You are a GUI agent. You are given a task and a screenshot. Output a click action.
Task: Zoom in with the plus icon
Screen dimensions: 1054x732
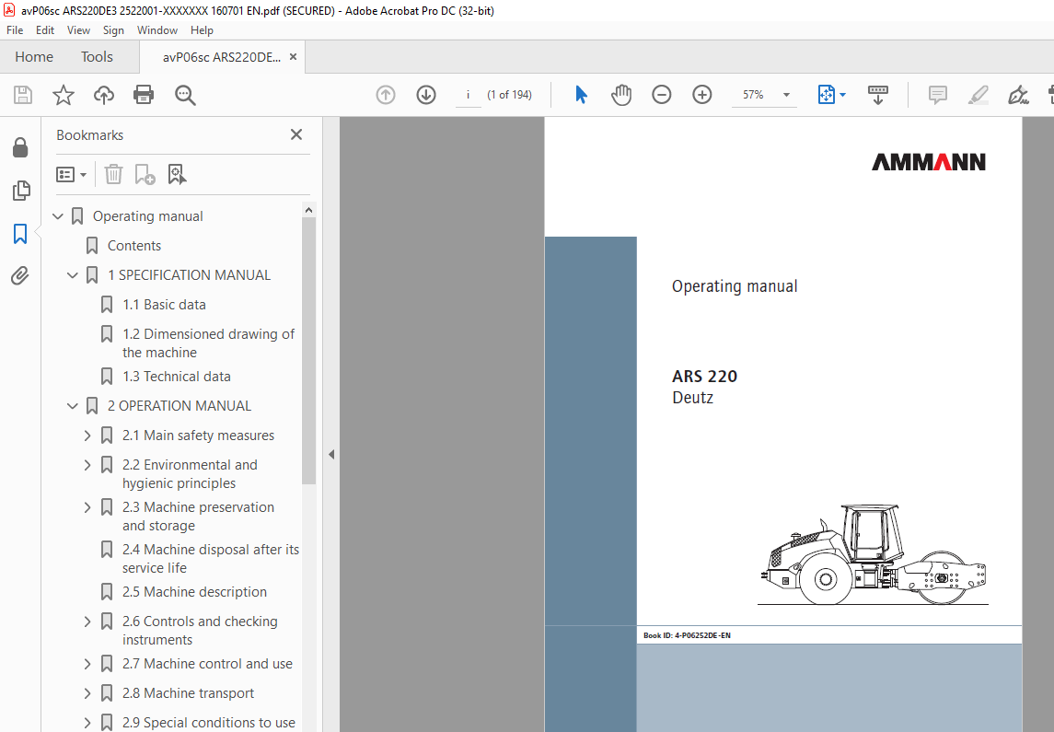click(701, 95)
